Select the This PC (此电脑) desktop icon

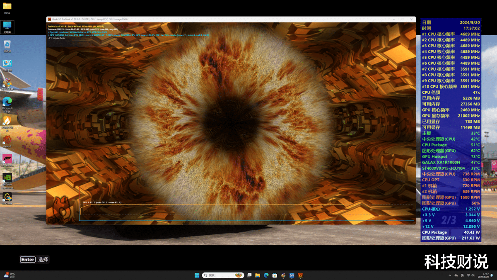pos(7,27)
